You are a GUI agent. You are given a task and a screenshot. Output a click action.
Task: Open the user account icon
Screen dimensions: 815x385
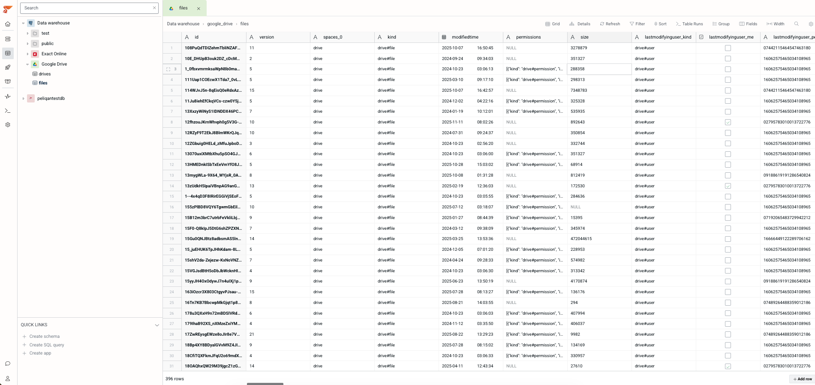pos(8,379)
